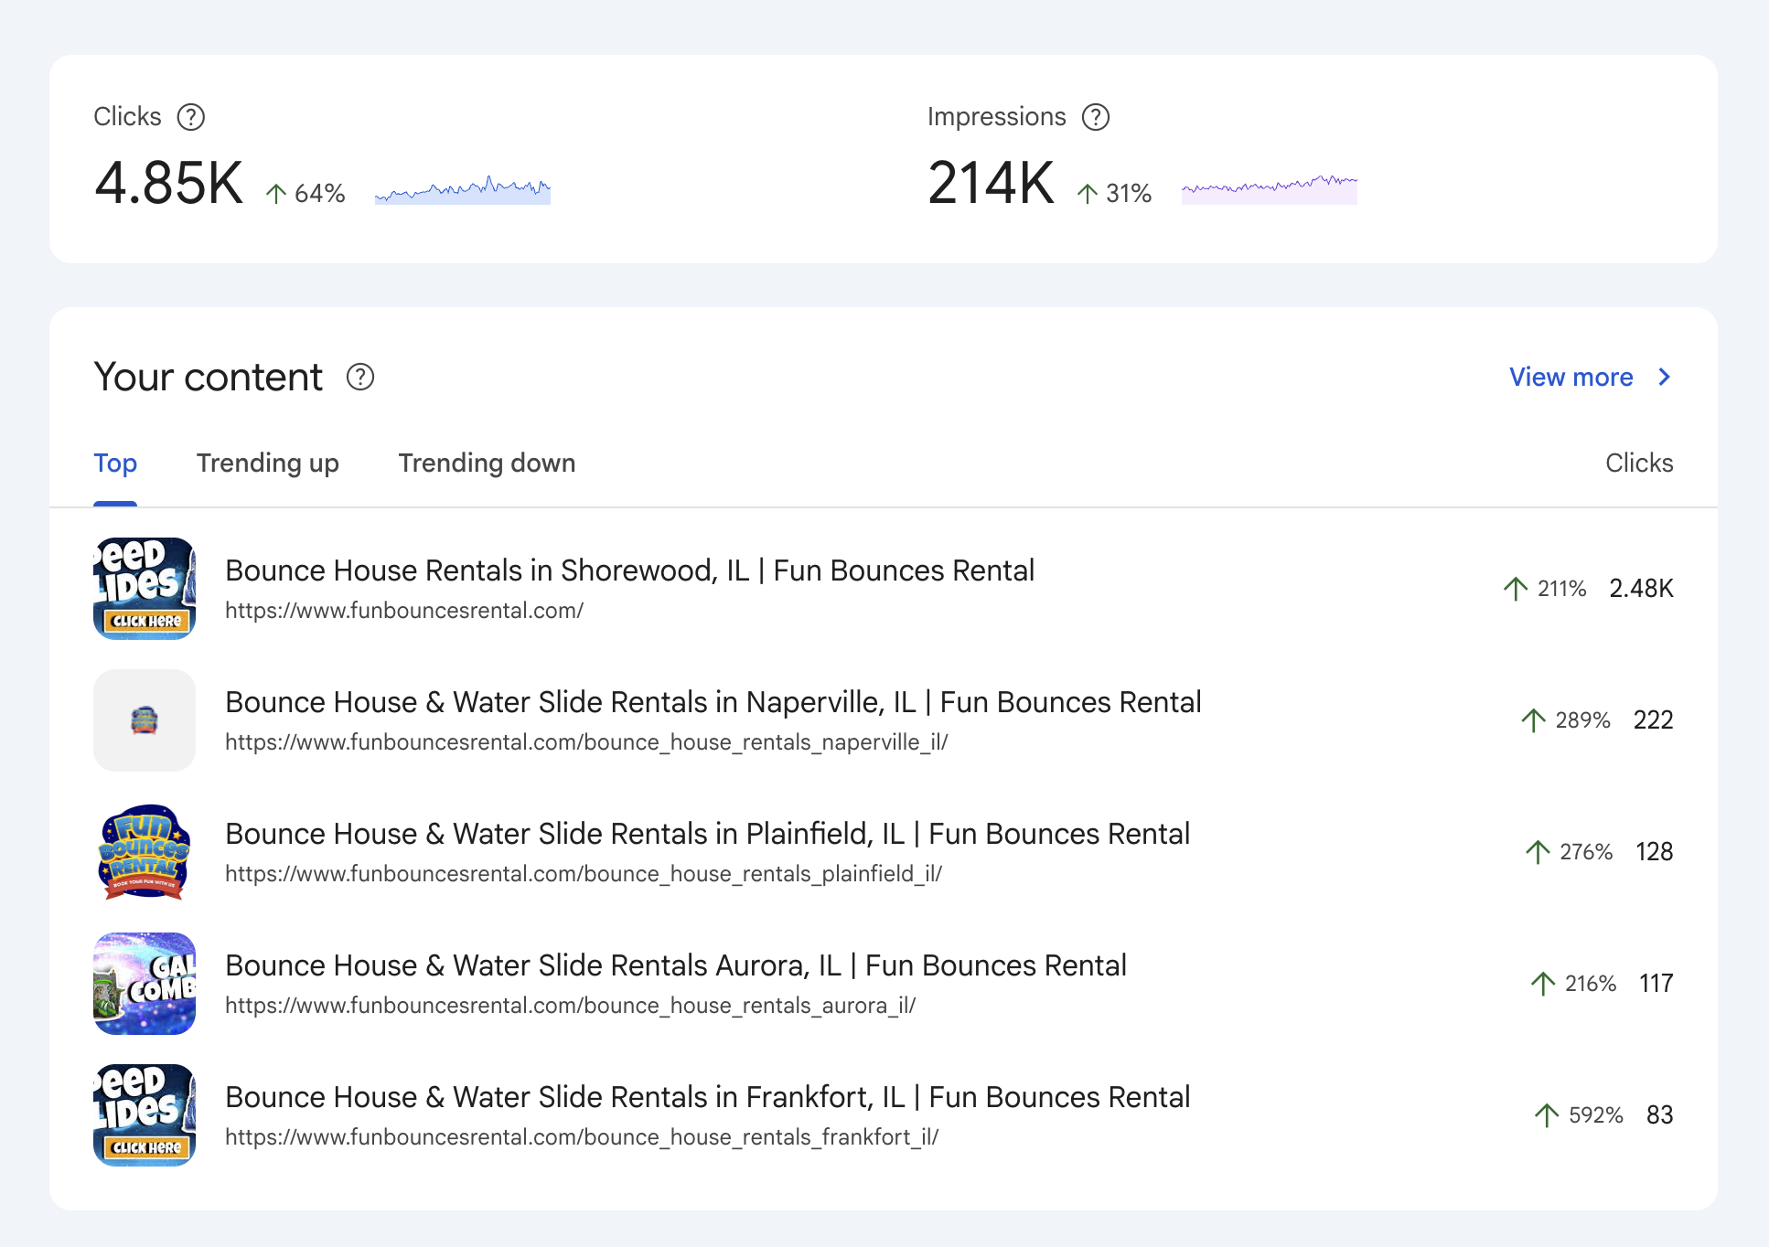1769x1247 pixels.
Task: Click the 276% change value
Action: pos(1586,852)
